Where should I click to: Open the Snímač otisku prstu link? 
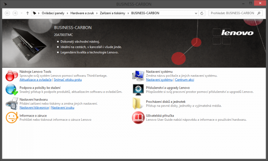pos(68,80)
